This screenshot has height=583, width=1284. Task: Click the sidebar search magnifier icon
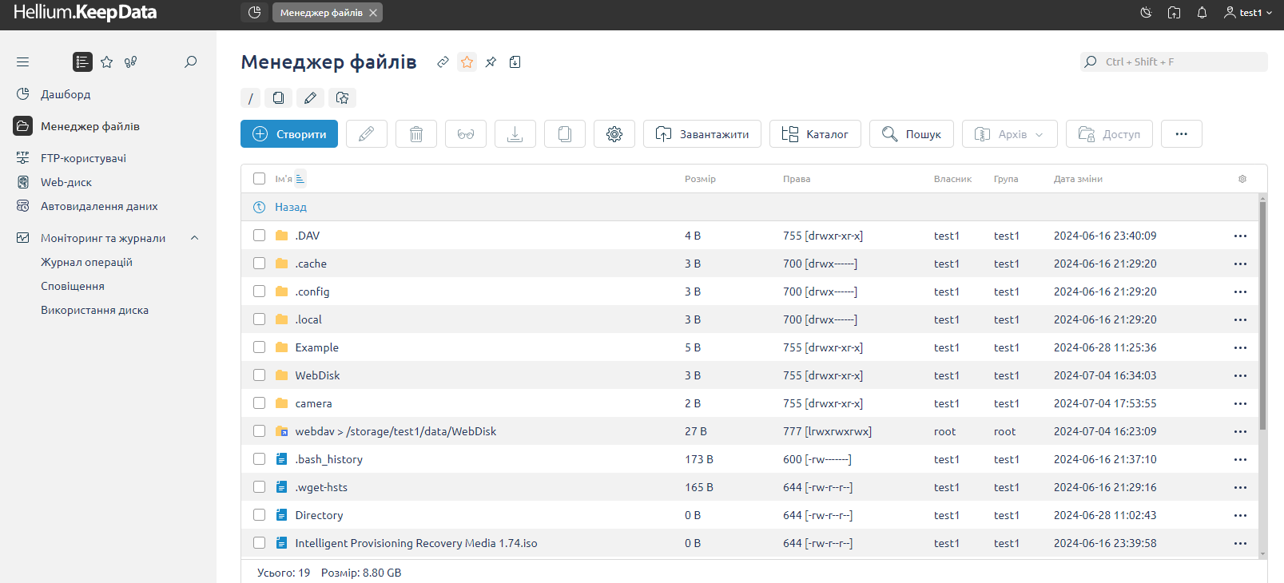pos(190,61)
